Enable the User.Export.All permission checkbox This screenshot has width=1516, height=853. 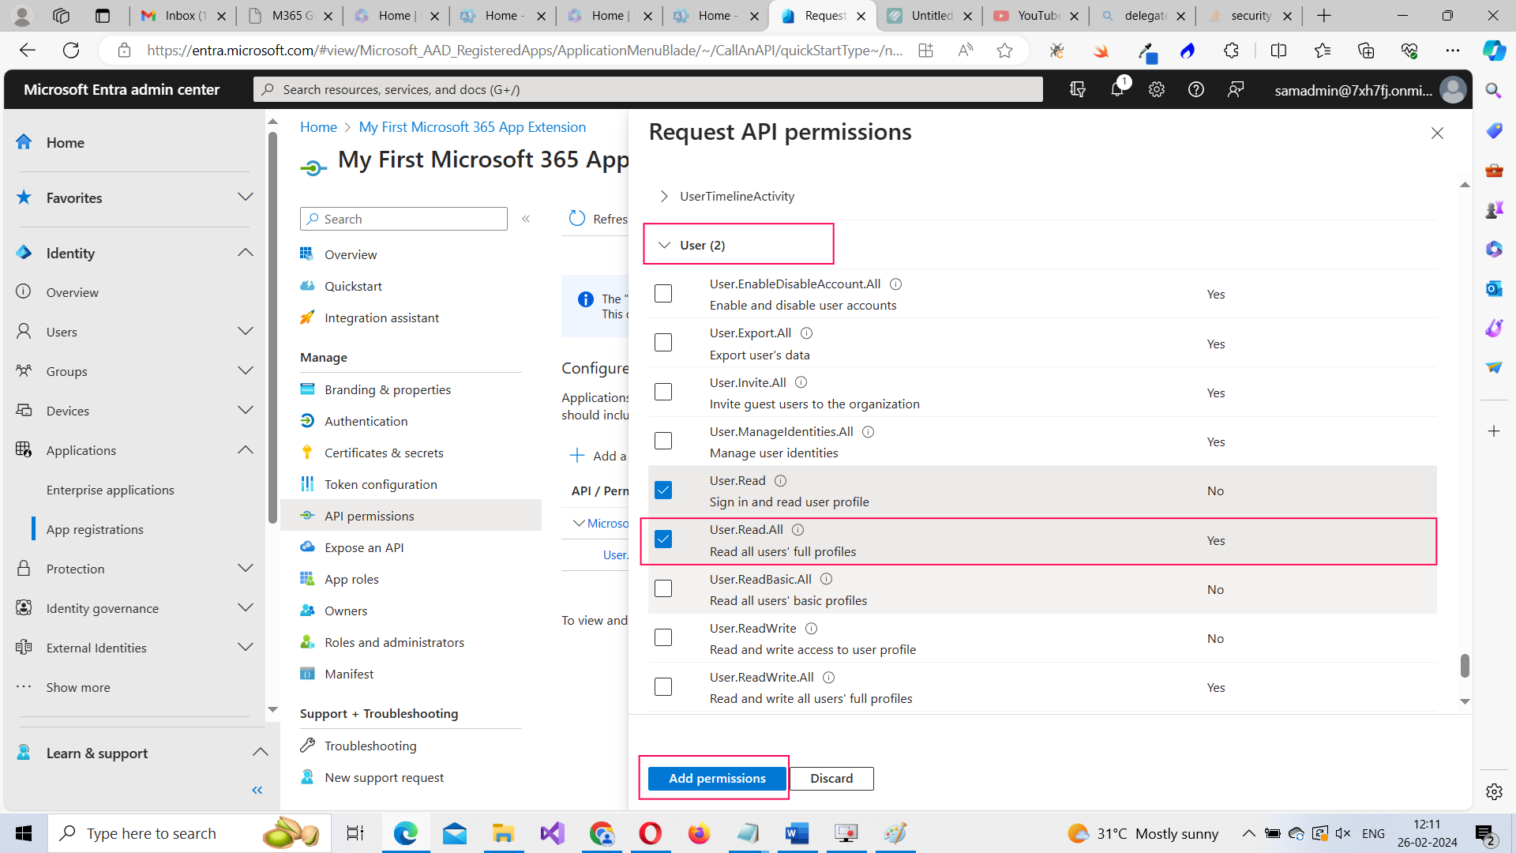[x=662, y=342]
